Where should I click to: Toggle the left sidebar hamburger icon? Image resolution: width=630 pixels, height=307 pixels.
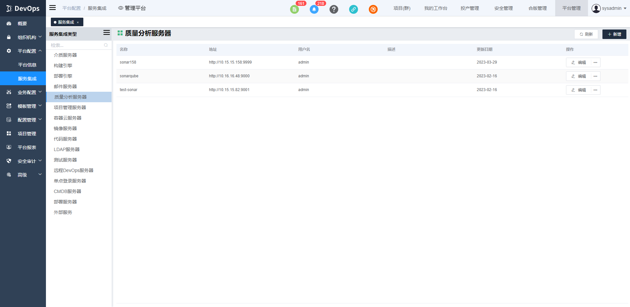[x=52, y=8]
